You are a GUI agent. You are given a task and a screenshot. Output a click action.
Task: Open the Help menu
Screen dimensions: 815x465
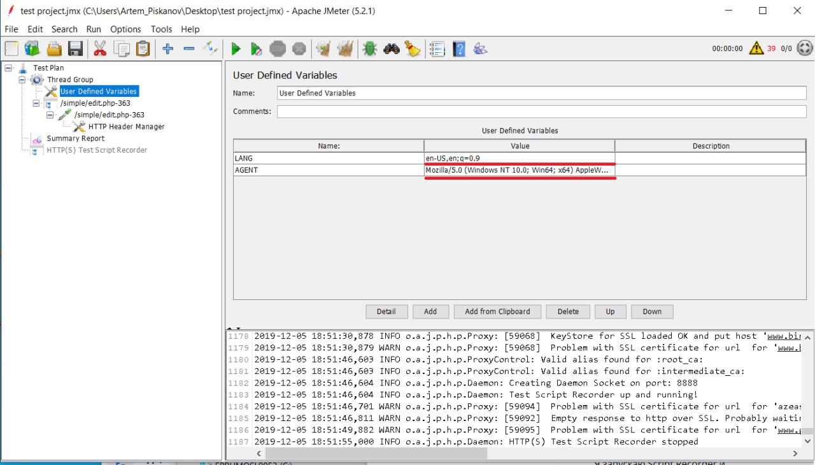tap(190, 29)
